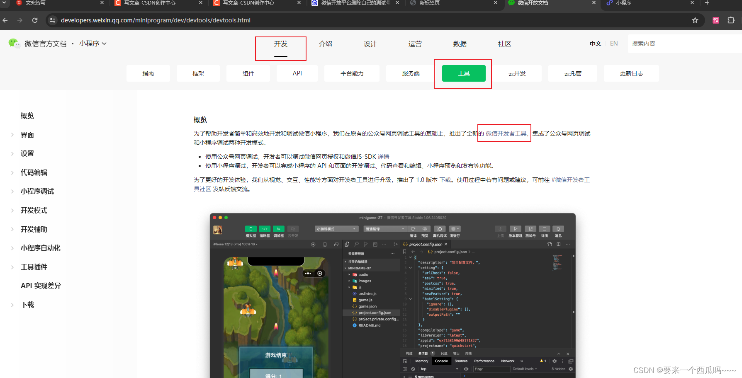Close the 微信开放文档 browser tab
This screenshot has width=742, height=378.
[x=594, y=3]
